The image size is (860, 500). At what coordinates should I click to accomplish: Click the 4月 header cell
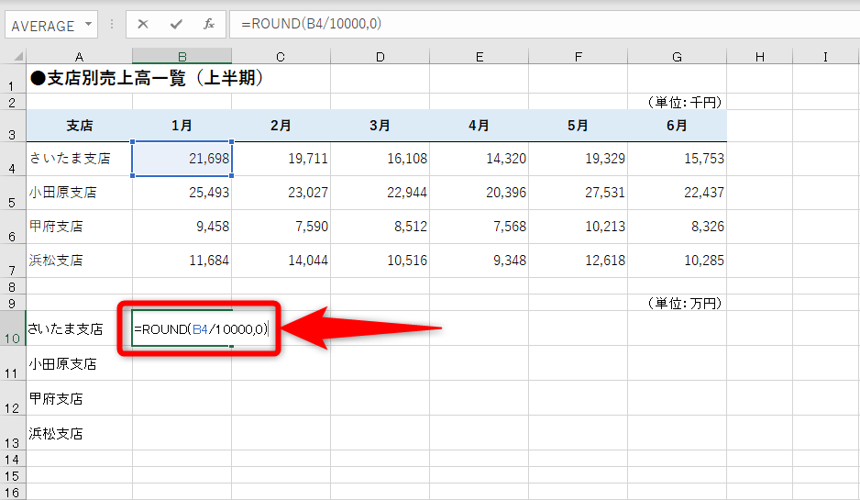479,126
